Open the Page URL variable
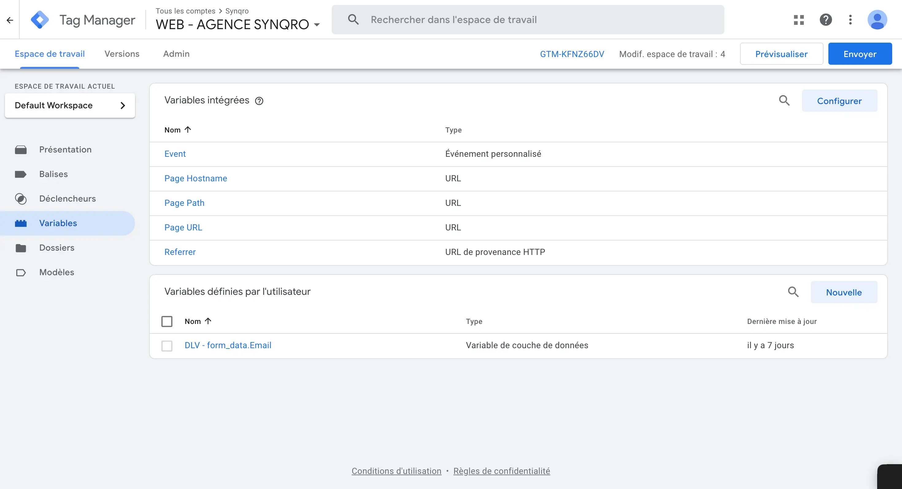902x489 pixels. pyautogui.click(x=183, y=227)
